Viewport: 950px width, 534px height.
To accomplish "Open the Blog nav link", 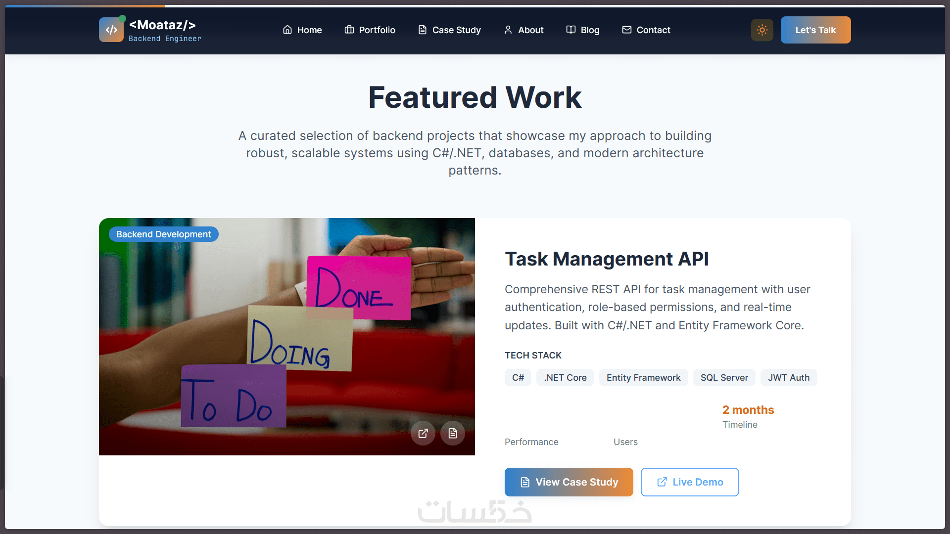I will [583, 30].
